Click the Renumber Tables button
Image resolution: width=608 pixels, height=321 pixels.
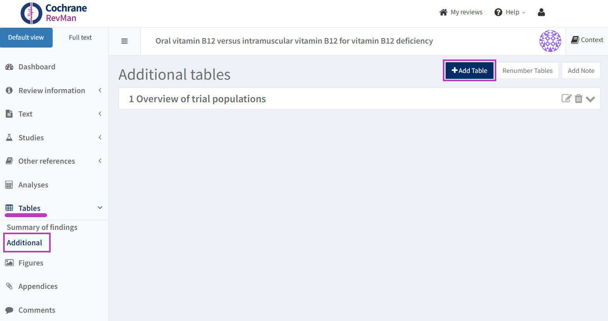click(x=527, y=71)
